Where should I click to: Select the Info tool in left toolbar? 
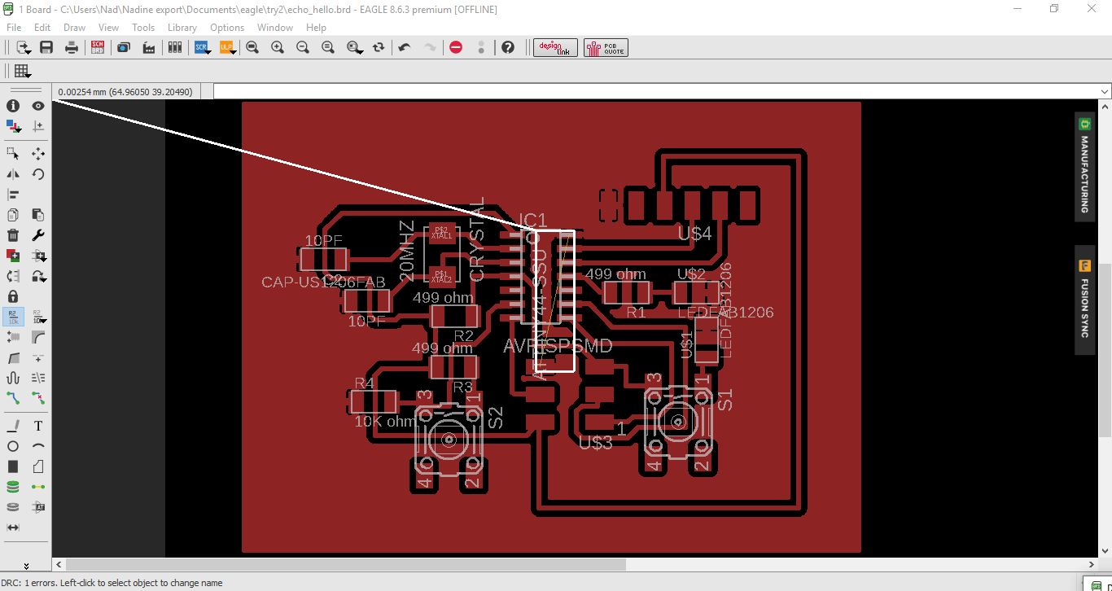[x=13, y=106]
